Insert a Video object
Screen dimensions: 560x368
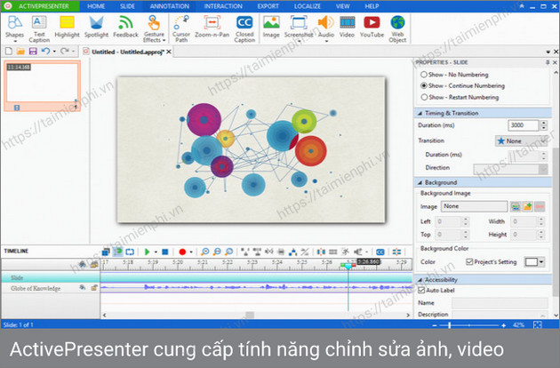click(347, 28)
